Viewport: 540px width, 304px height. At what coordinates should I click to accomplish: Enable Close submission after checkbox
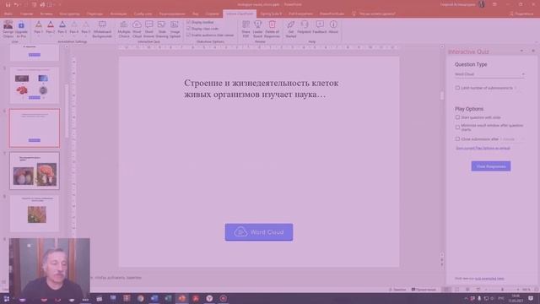(x=457, y=138)
